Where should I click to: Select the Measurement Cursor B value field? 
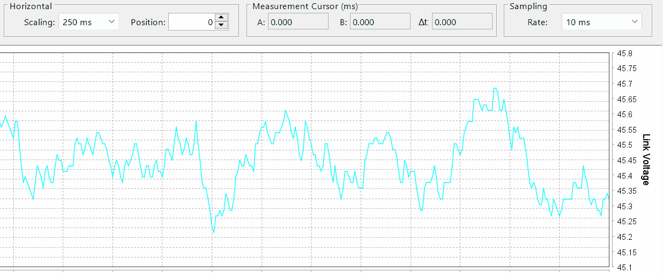pyautogui.click(x=380, y=22)
